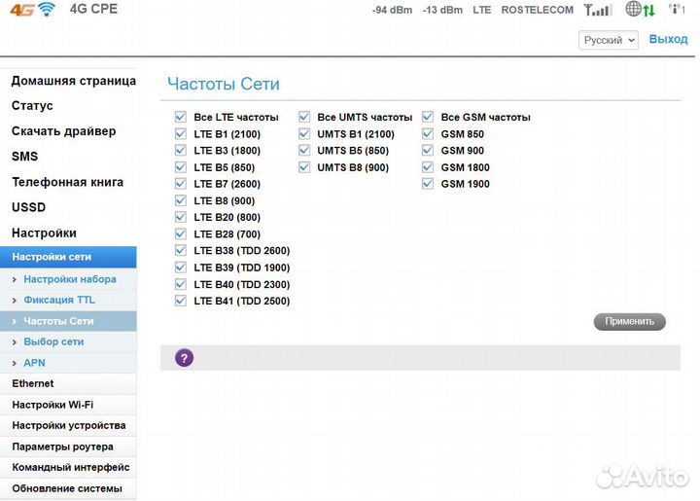Open the Настройки menu item
This screenshot has width=700, height=501.
[x=44, y=233]
